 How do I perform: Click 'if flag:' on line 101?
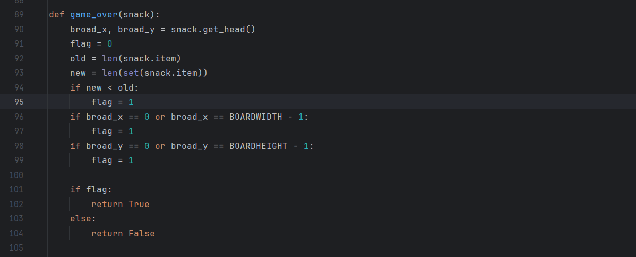[91, 190]
